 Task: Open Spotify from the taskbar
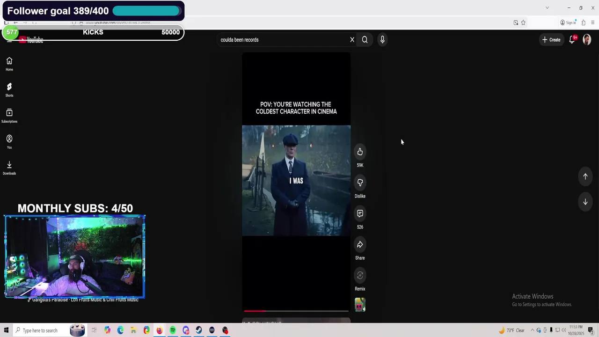pyautogui.click(x=173, y=330)
